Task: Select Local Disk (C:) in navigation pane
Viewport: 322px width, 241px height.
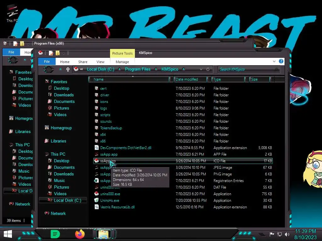Action: [67, 200]
